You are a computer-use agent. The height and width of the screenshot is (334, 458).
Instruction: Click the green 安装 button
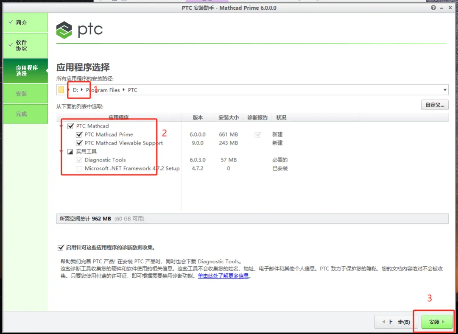point(437,322)
